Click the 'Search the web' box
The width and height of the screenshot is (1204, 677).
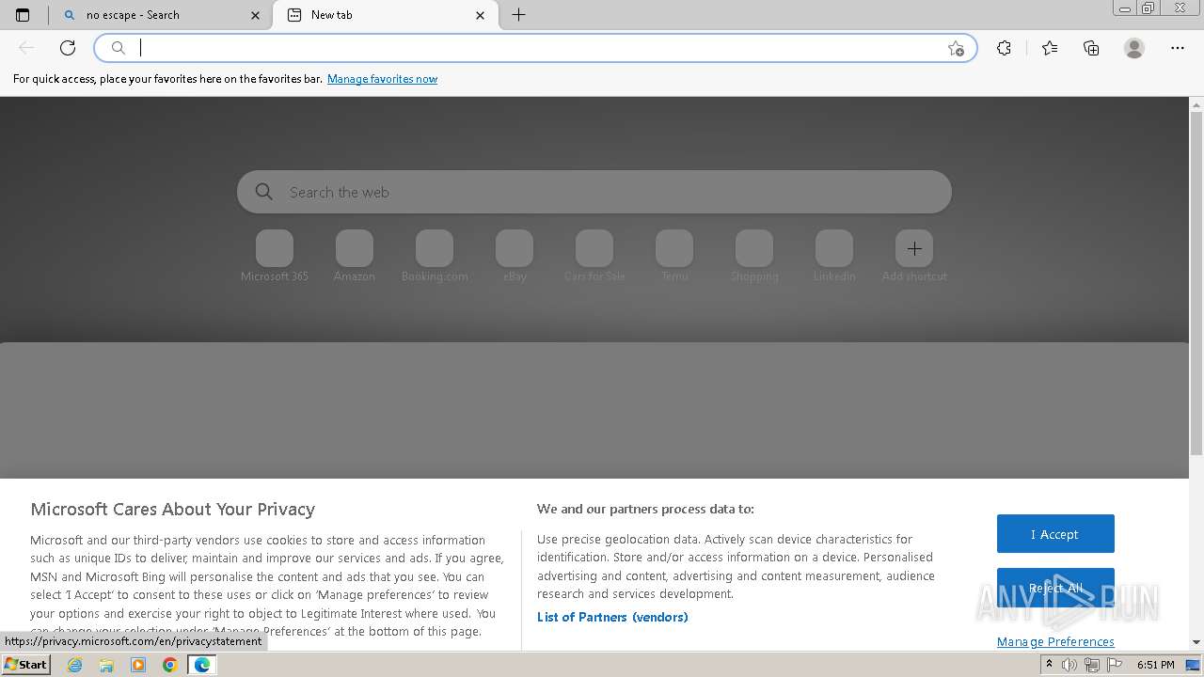(594, 192)
